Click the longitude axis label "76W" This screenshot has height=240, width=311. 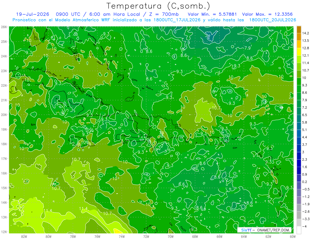(97, 236)
